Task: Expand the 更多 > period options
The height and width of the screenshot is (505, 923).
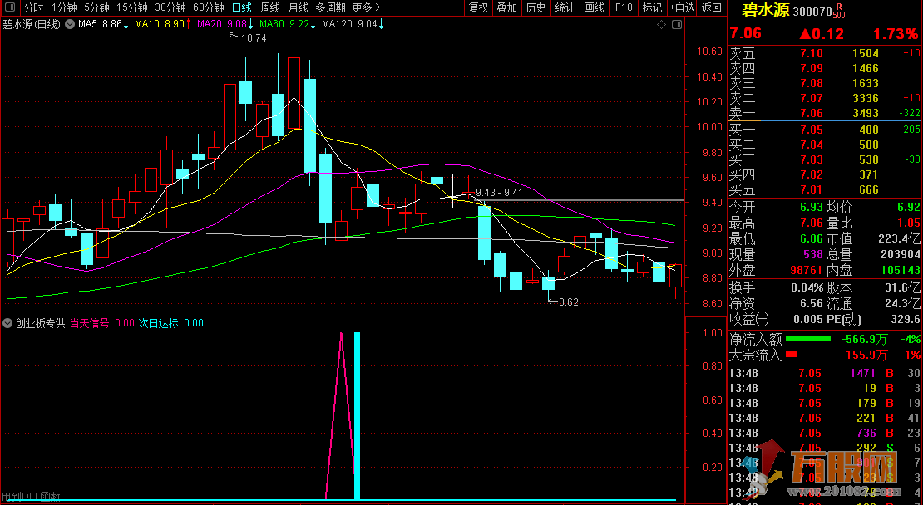Action: point(366,7)
